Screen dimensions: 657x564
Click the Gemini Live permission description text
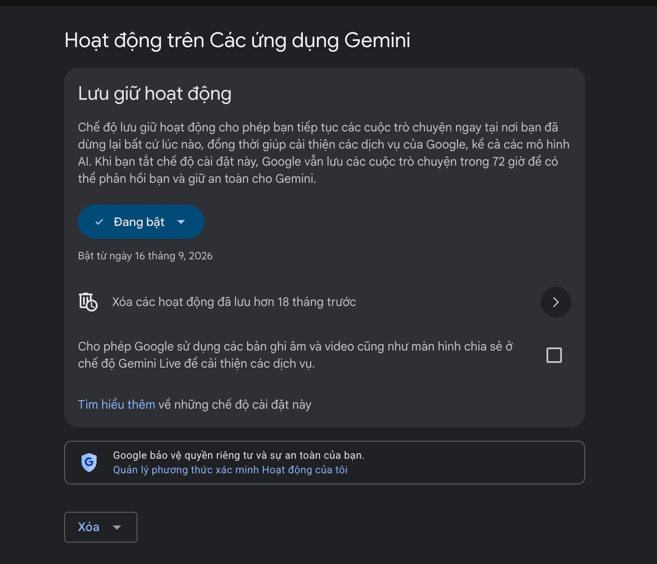pos(296,355)
